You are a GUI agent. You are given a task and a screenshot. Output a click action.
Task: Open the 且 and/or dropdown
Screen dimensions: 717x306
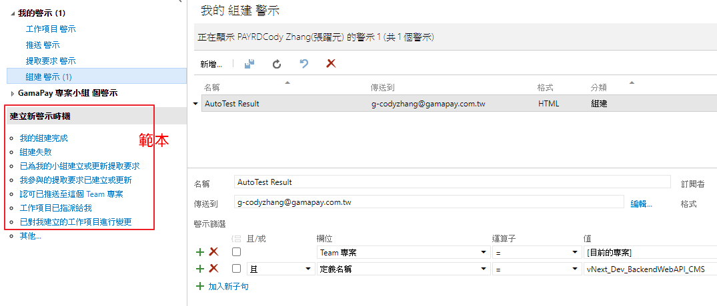(x=280, y=269)
